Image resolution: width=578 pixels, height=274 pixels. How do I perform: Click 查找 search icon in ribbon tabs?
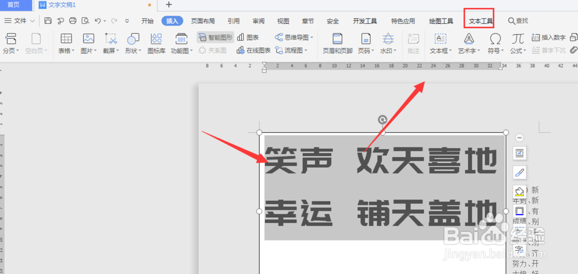click(x=518, y=21)
